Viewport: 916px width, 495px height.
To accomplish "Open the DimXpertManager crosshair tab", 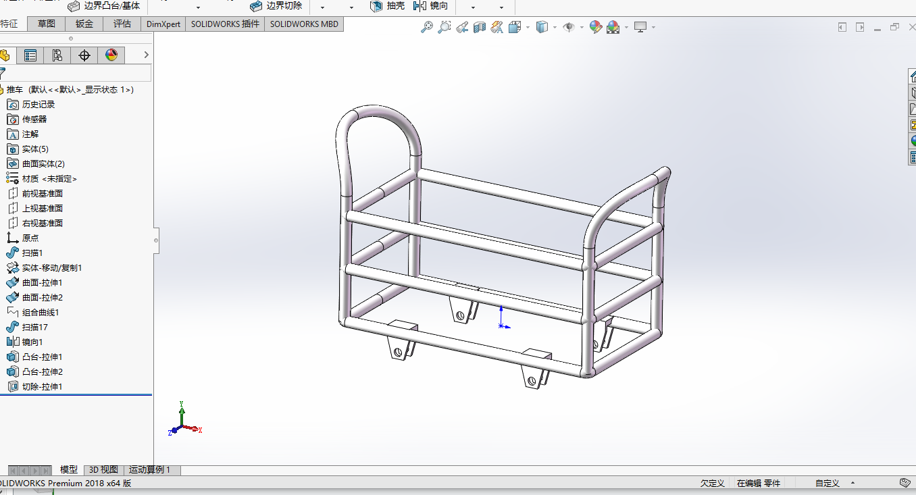I will [x=84, y=55].
